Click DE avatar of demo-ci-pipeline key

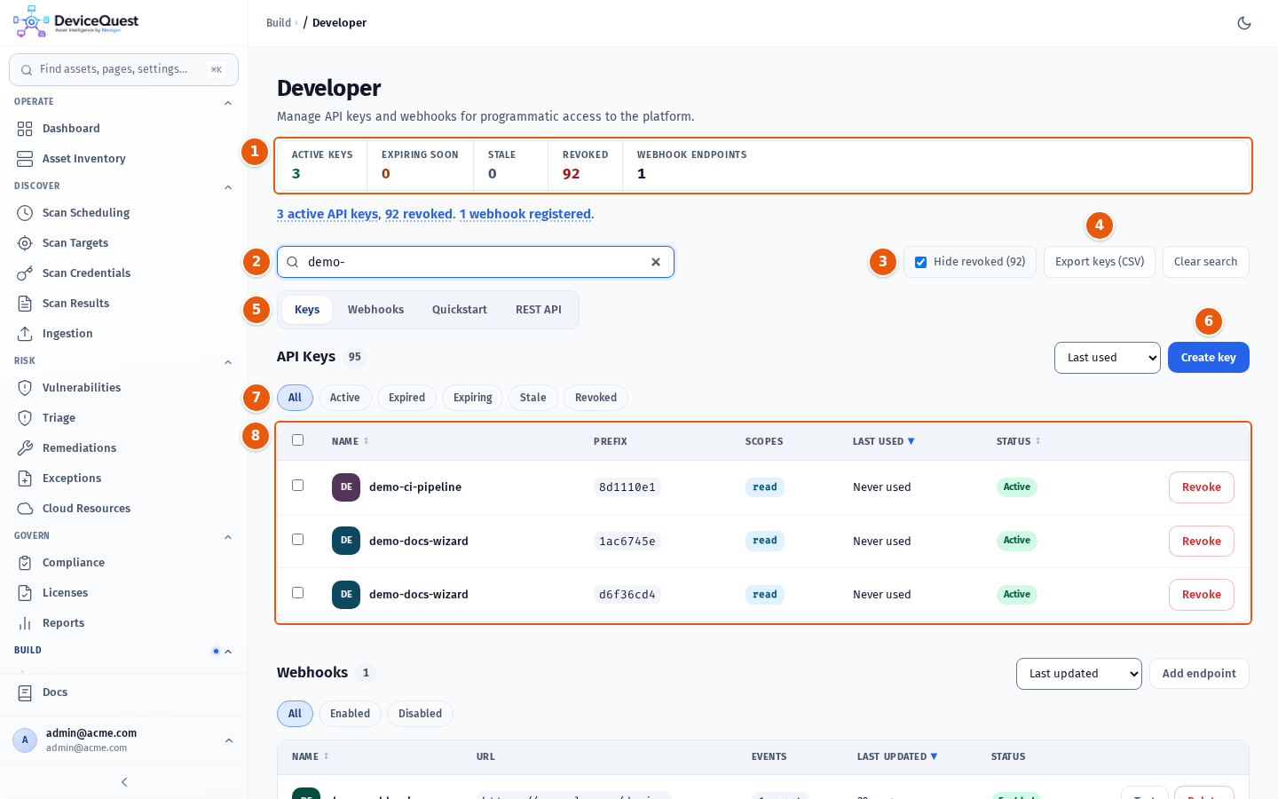click(346, 487)
